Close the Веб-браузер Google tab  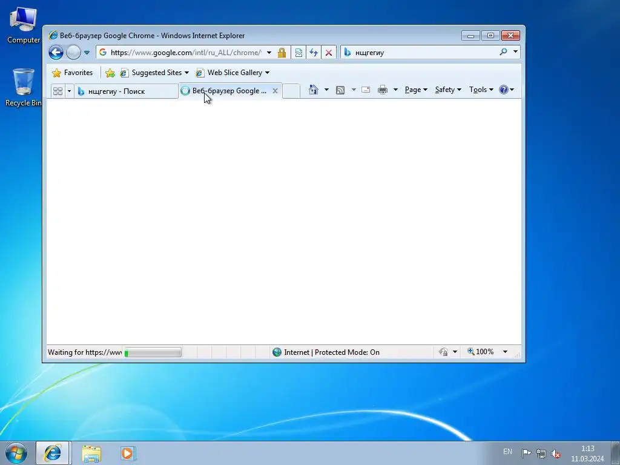275,91
